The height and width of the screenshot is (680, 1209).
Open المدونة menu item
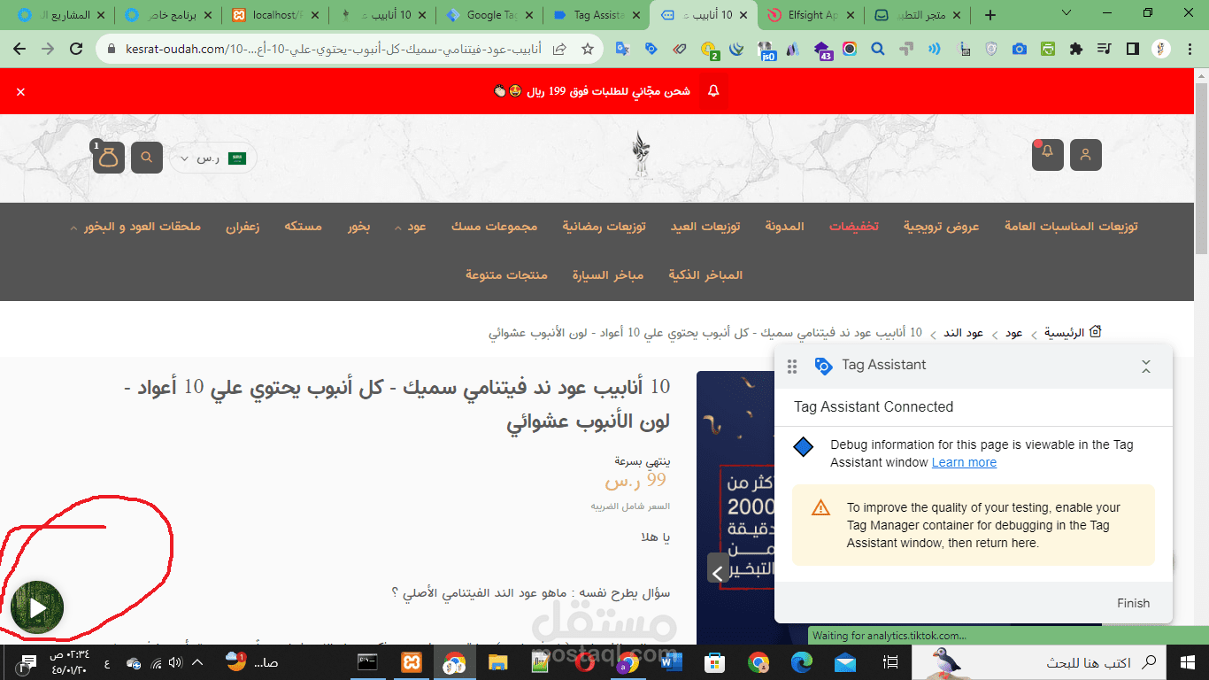click(x=785, y=227)
